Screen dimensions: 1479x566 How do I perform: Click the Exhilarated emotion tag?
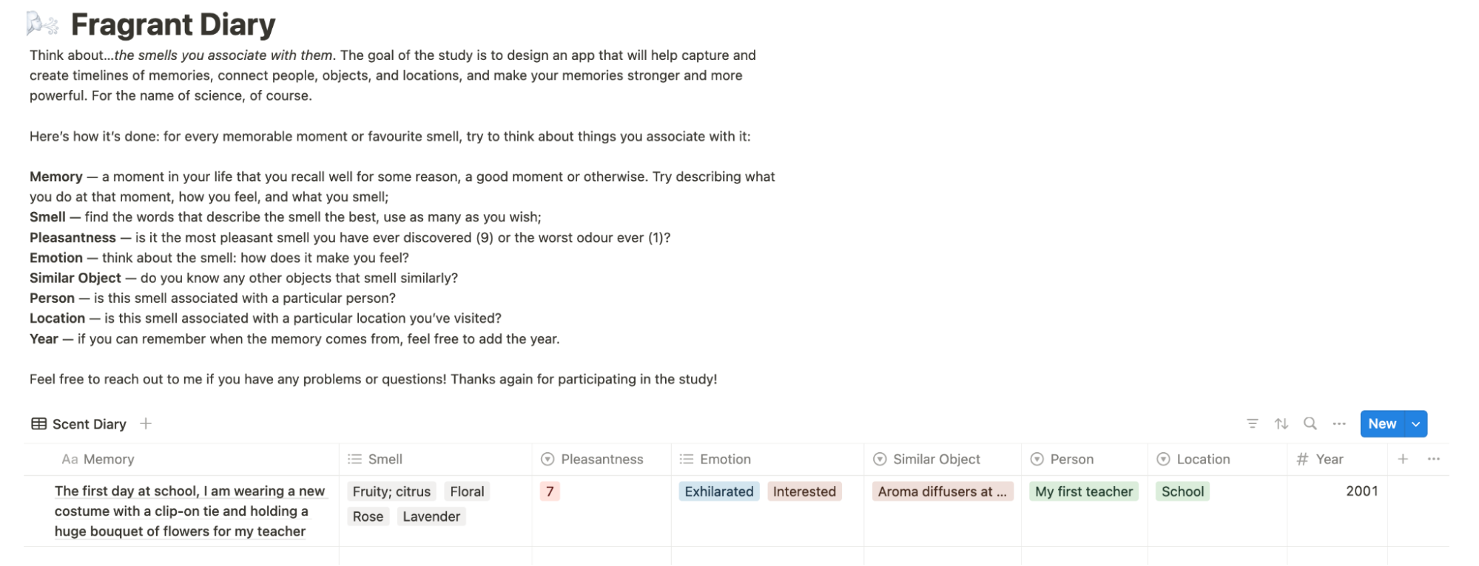[718, 491]
